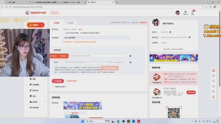Click the 网页直播 button
The height and width of the screenshot is (124, 221).
pyautogui.click(x=191, y=92)
